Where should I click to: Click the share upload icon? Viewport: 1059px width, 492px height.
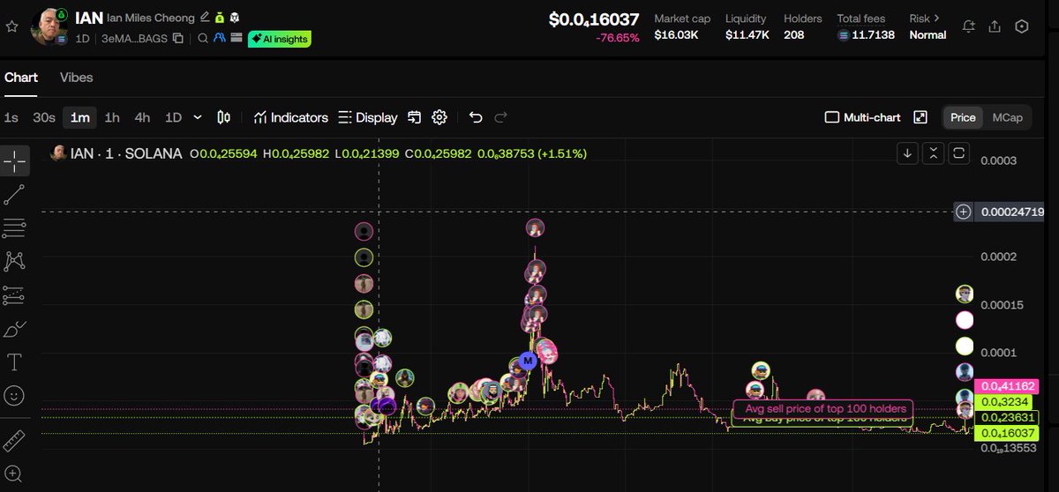tap(995, 26)
